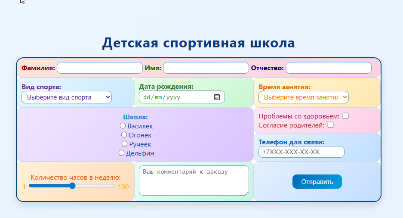
Task: Enable the Согласие родителей checkbox
Action: coord(330,125)
